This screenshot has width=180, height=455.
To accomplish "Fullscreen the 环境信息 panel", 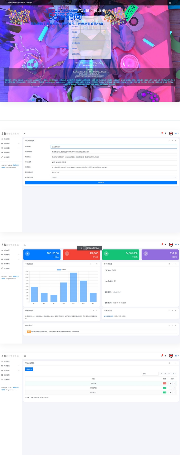I will click(x=169, y=264).
